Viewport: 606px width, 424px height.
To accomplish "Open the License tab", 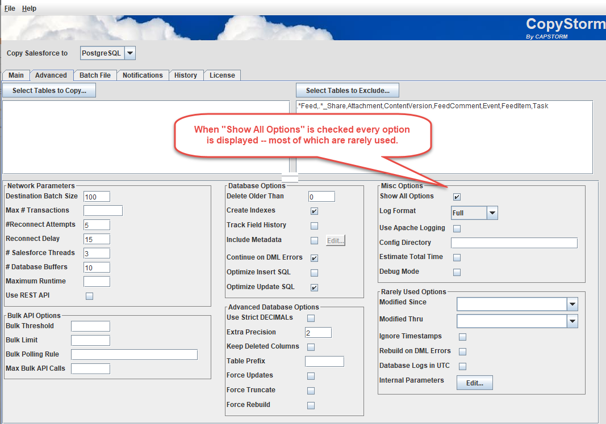I will pyautogui.click(x=222, y=75).
